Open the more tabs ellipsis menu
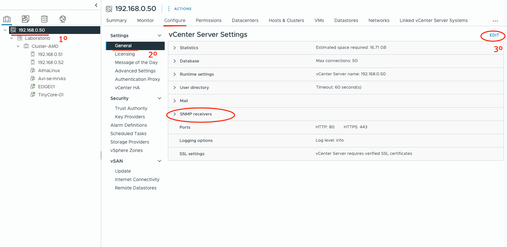Screen dimensions: 507x247 [x=495, y=21]
